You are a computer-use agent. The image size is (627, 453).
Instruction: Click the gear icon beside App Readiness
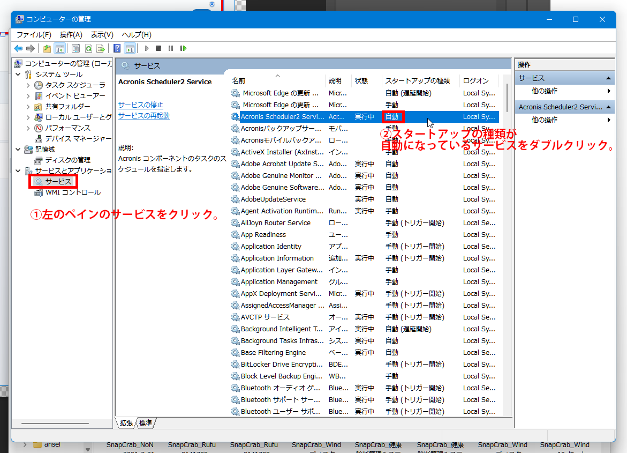(235, 235)
